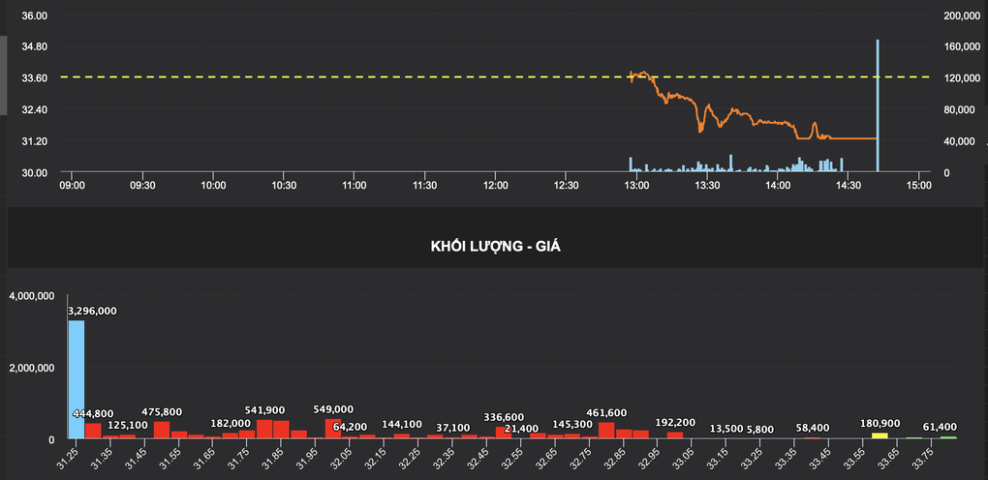Click the 3,296,000 value label
Screen dimensions: 988x480
[93, 312]
